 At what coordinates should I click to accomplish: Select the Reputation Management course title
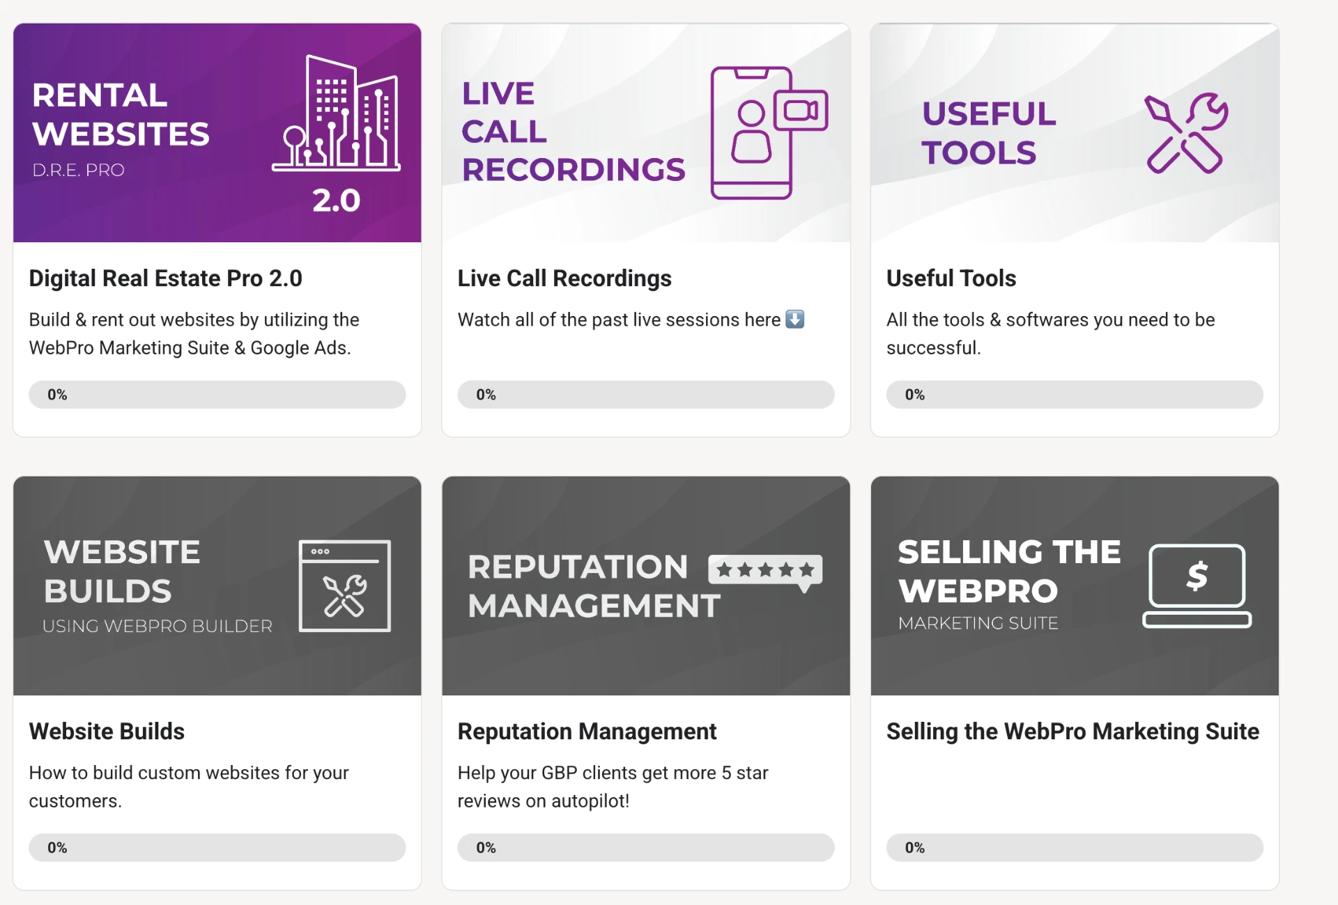click(587, 732)
